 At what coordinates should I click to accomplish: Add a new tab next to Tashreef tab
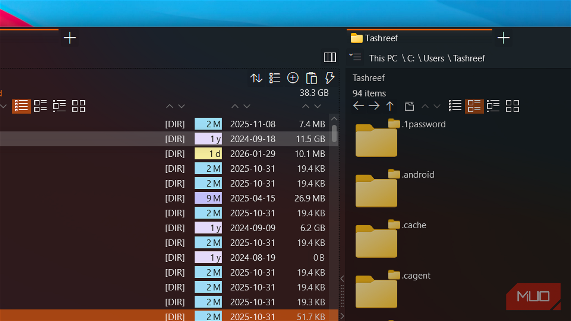pyautogui.click(x=504, y=38)
